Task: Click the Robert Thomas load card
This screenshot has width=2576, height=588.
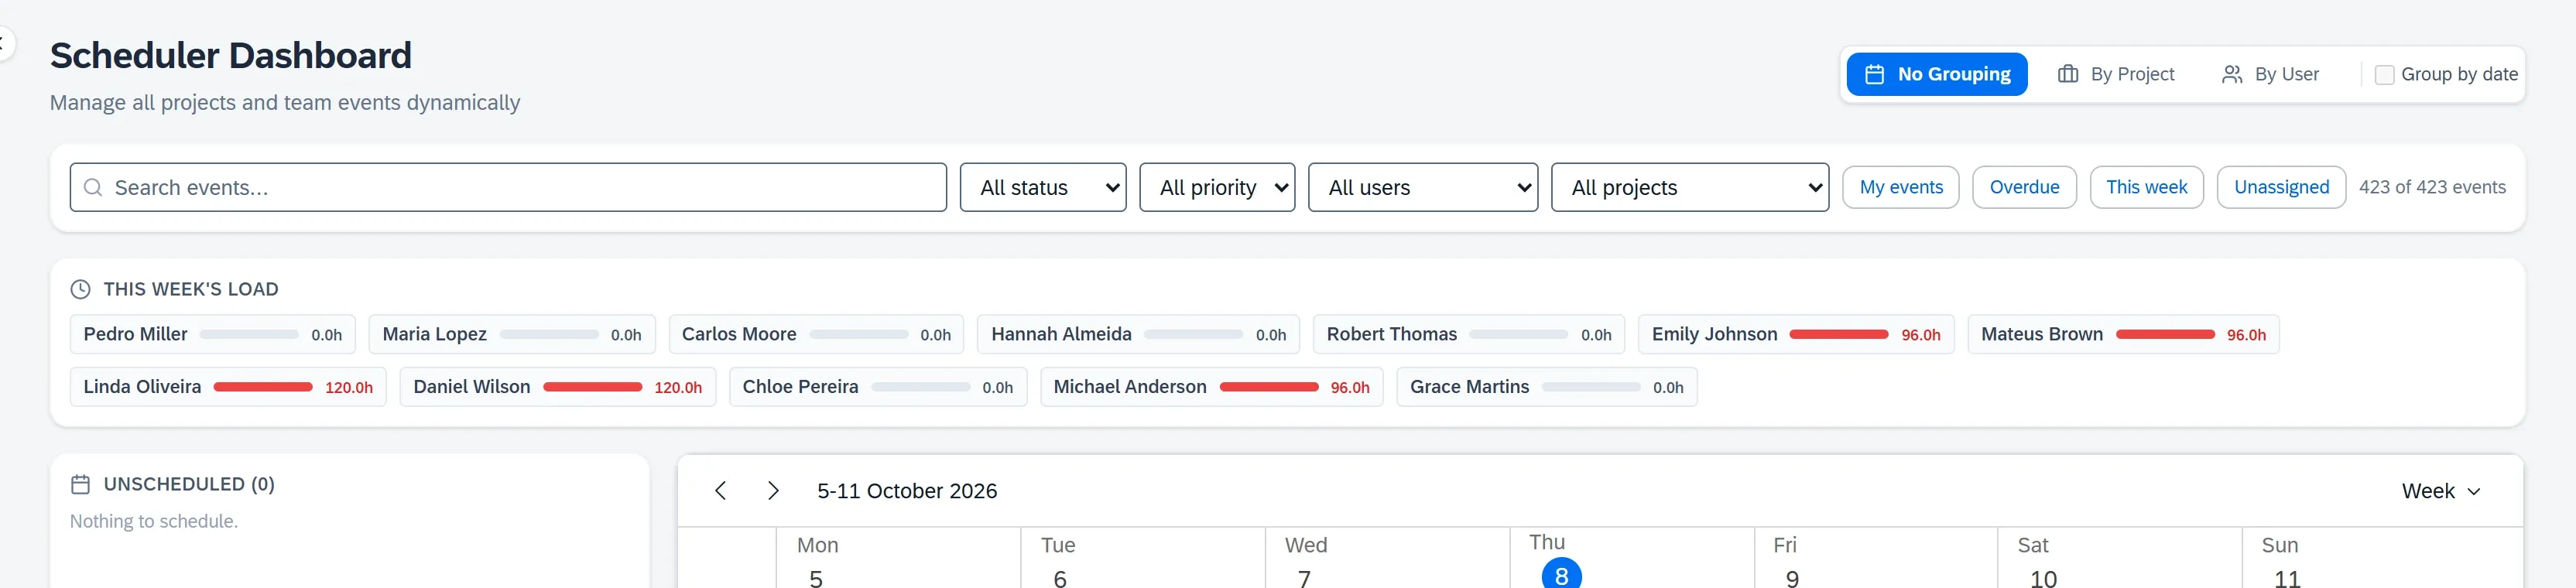Action: coord(1469,335)
